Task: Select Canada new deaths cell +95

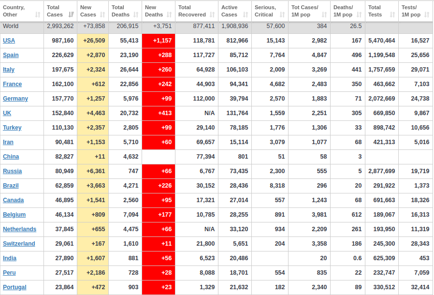Action: [x=159, y=200]
